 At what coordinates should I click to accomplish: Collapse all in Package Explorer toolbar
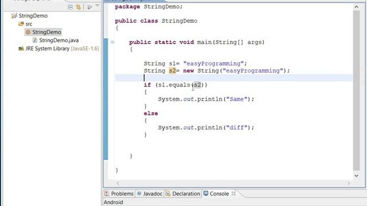(x=70, y=7)
